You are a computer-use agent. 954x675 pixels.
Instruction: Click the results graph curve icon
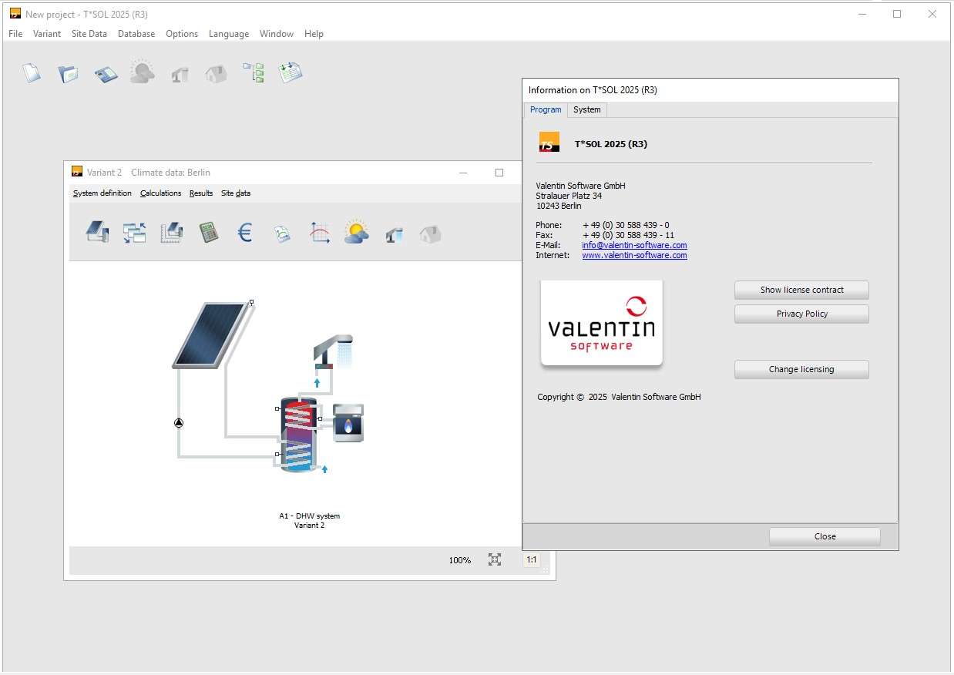click(320, 232)
